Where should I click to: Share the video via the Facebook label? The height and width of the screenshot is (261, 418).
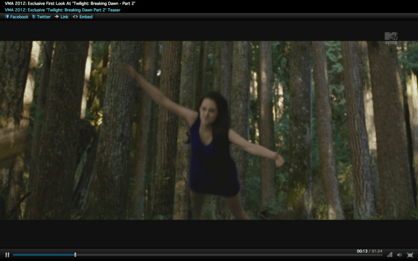tap(19, 17)
